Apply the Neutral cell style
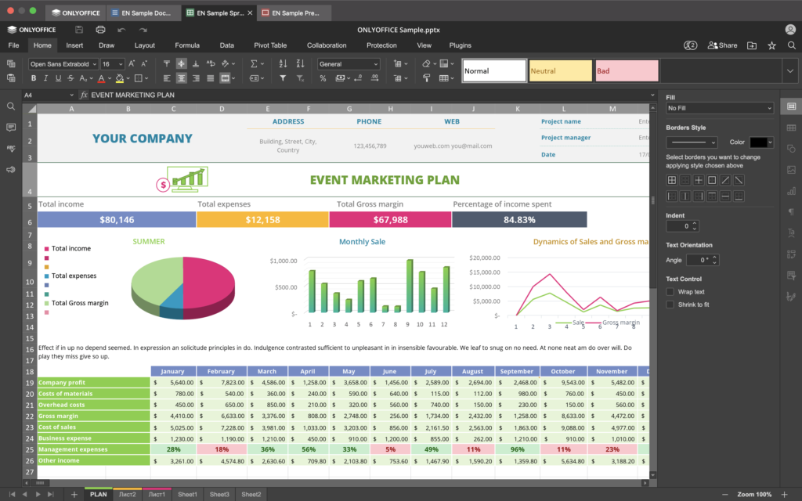The height and width of the screenshot is (501, 802). point(561,71)
